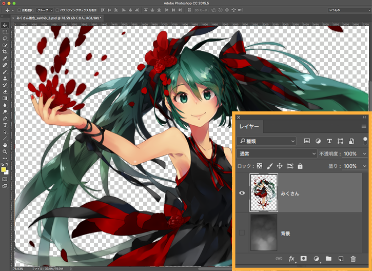The image size is (372, 271).
Task: Open the 不透明度 opacity slider arrow
Action: (x=364, y=154)
